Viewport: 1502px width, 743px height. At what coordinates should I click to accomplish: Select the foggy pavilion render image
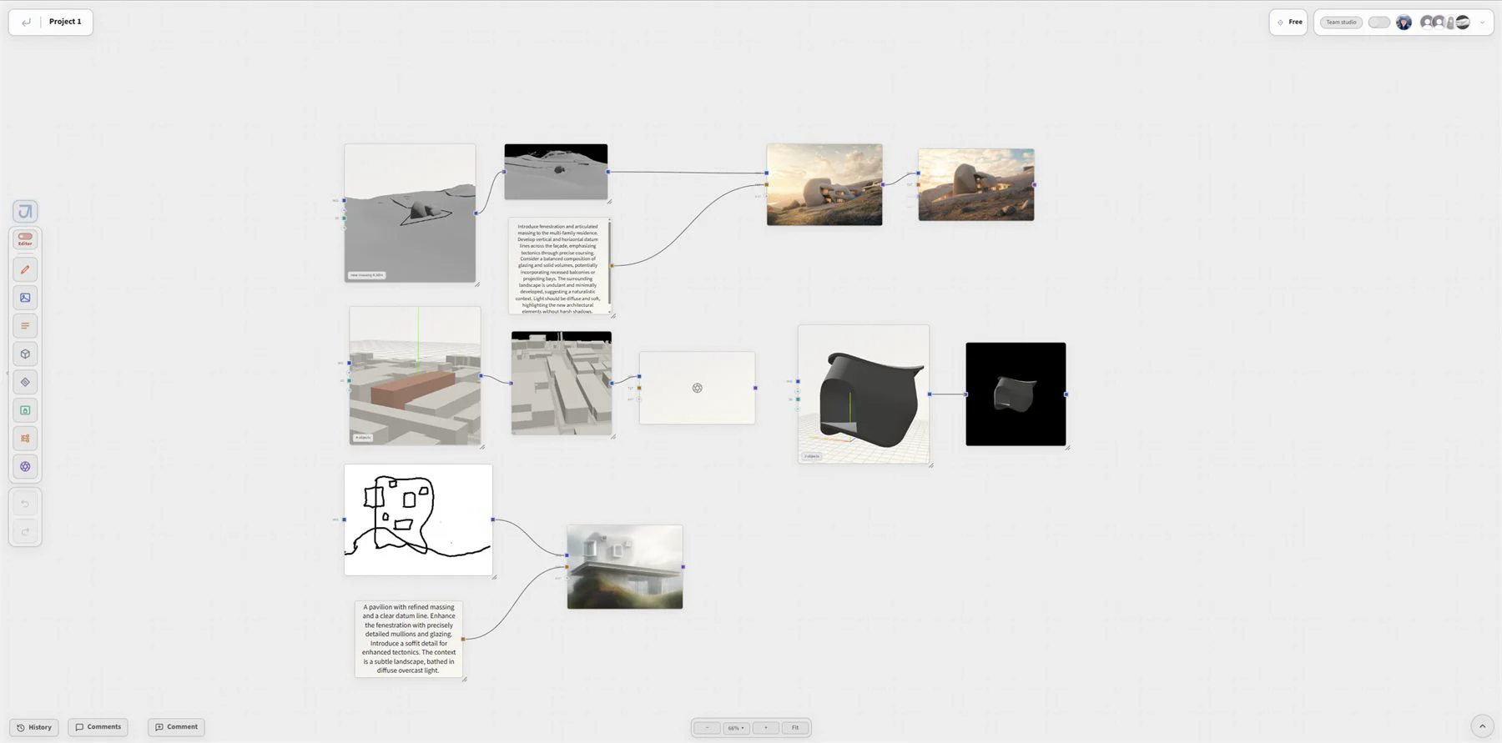(625, 567)
